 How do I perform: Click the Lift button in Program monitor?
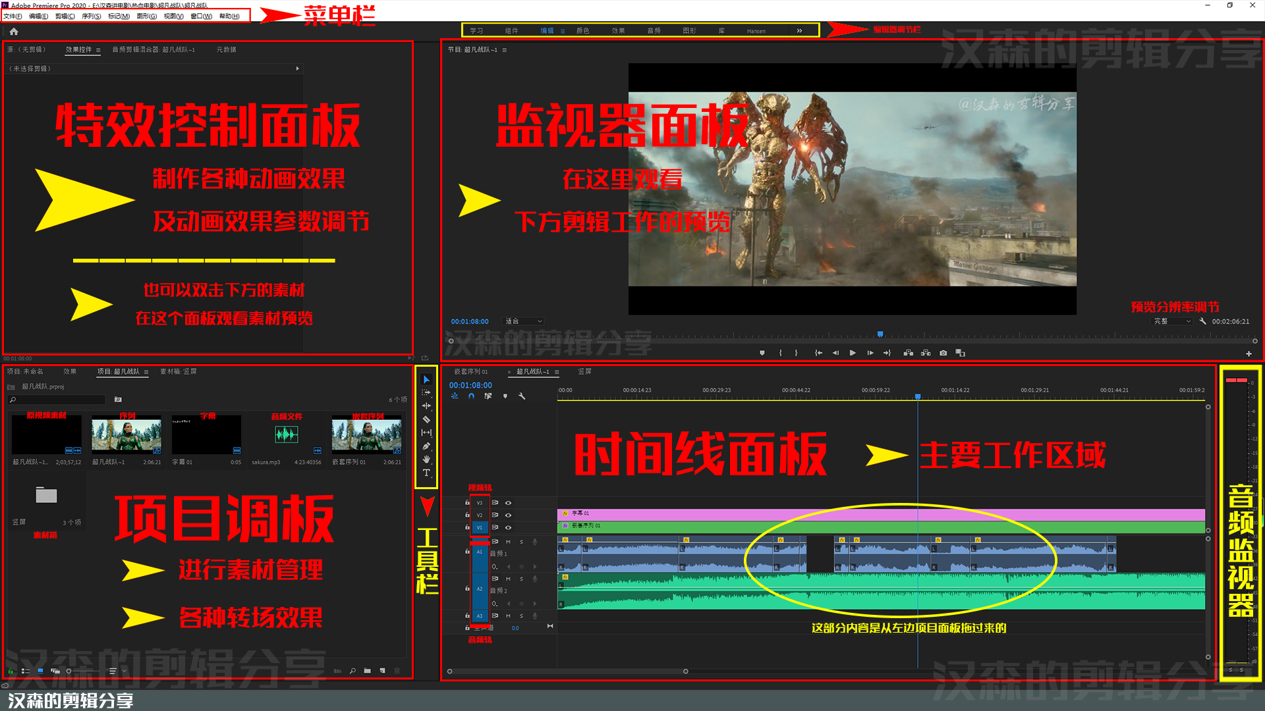[909, 353]
